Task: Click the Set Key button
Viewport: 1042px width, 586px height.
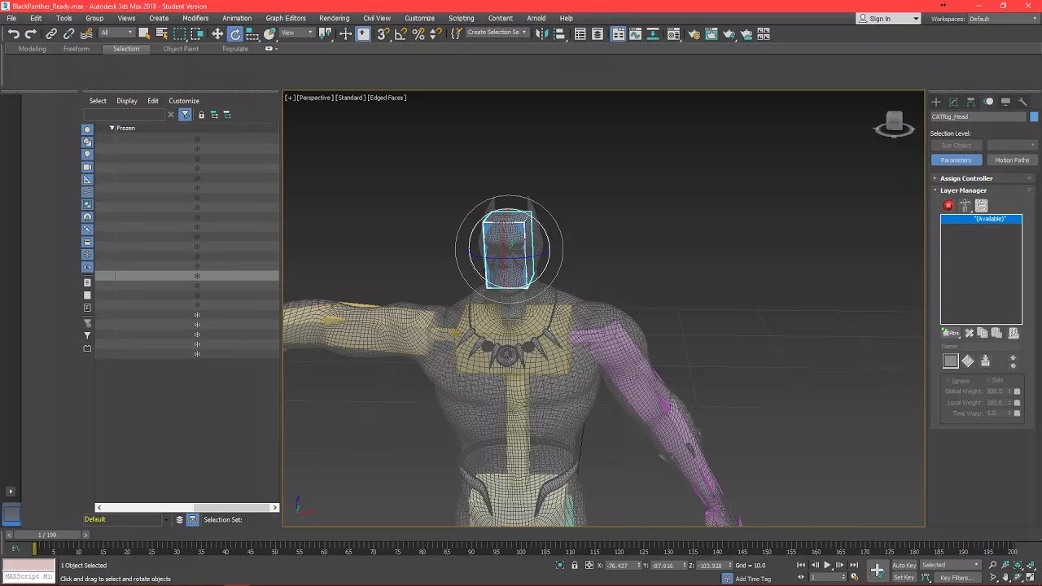Action: click(x=904, y=578)
